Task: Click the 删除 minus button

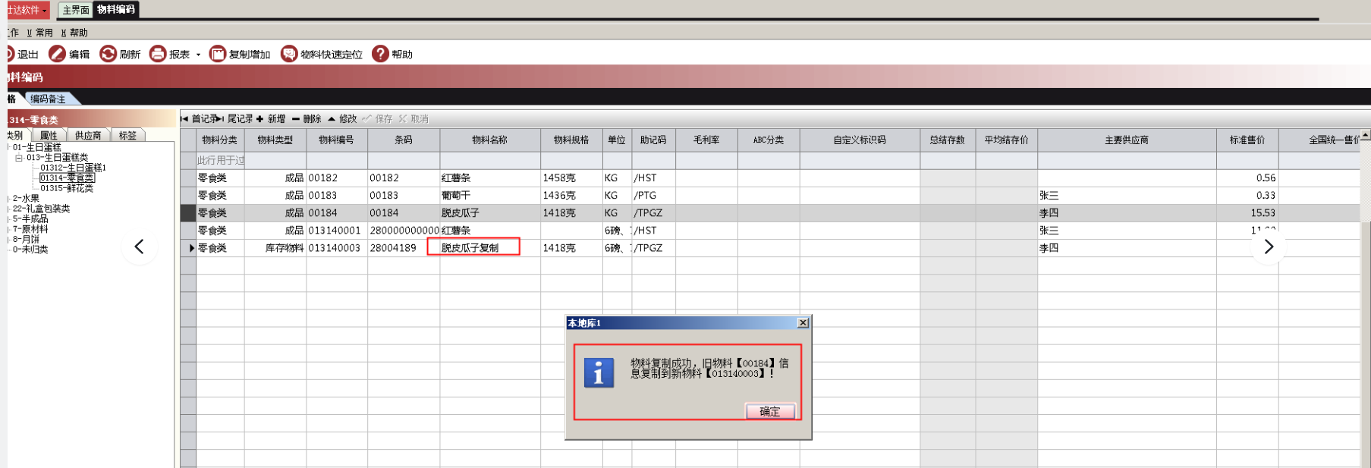Action: pyautogui.click(x=307, y=119)
